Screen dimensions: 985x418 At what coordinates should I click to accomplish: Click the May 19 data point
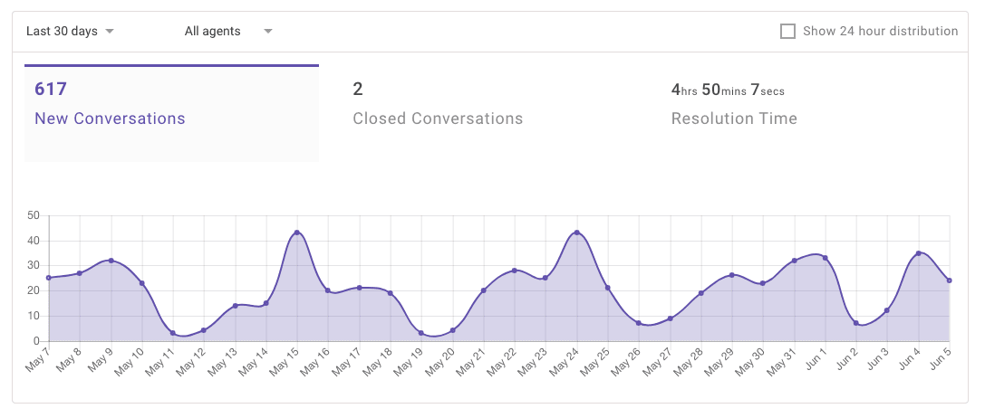click(420, 333)
